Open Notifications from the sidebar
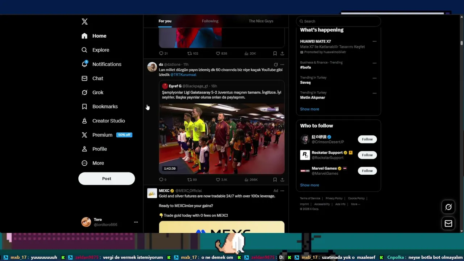The image size is (464, 261). tap(101, 64)
